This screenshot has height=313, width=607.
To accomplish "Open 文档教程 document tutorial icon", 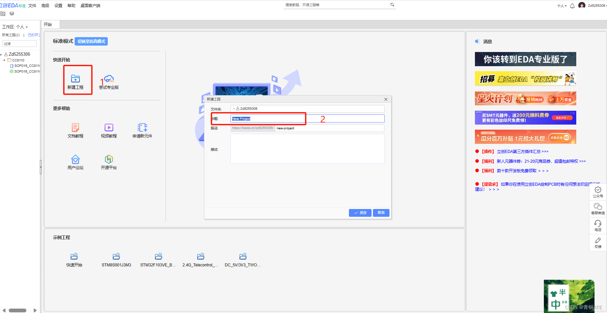I will coord(75,127).
